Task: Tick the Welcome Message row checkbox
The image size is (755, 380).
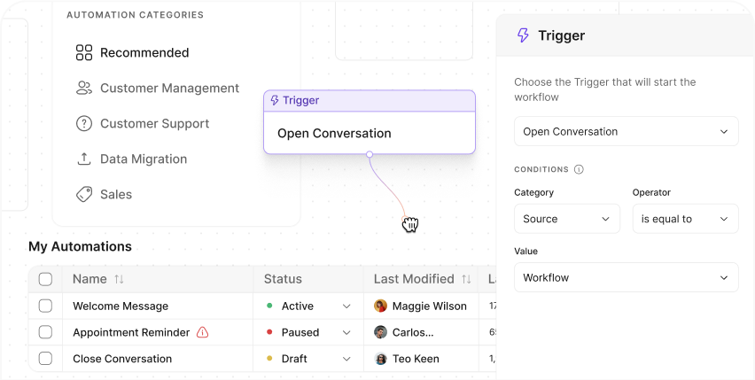Action: (45, 306)
